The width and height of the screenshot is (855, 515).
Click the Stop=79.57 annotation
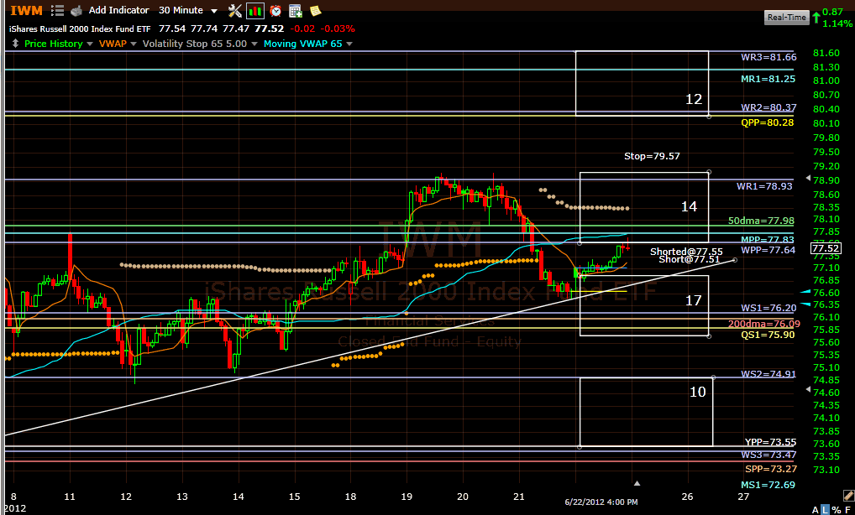point(652,156)
